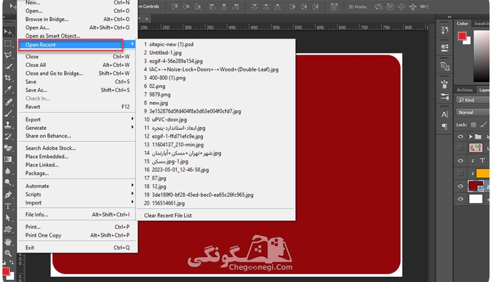The image size is (492, 282).
Task: Open the layer Kind filter dropdown
Action: pos(472,100)
